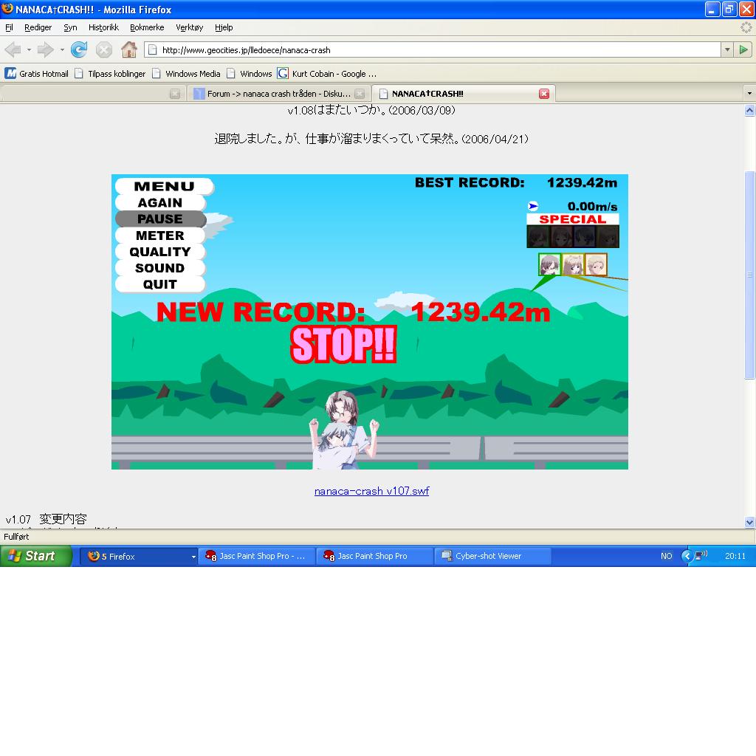Open the Back history dropdown arrow
This screenshot has width=756, height=756.
[x=29, y=49]
